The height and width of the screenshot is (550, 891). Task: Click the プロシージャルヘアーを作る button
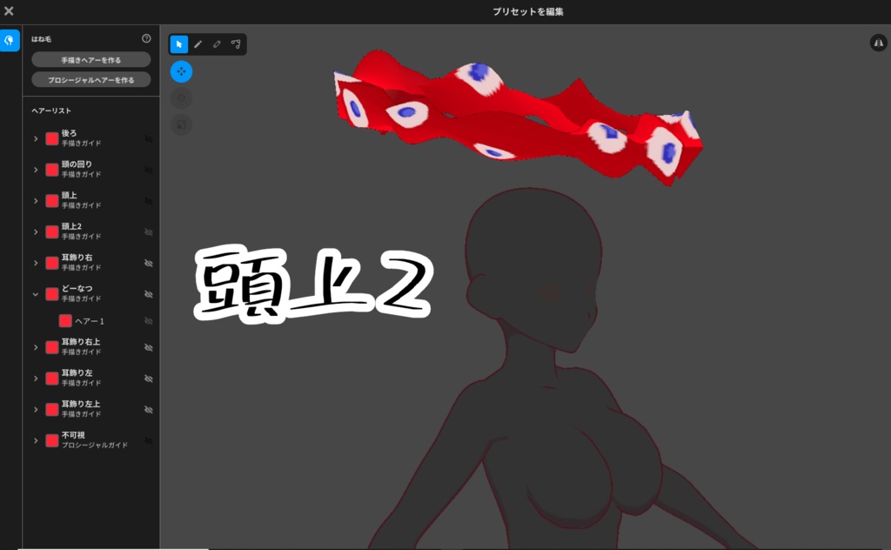click(90, 79)
